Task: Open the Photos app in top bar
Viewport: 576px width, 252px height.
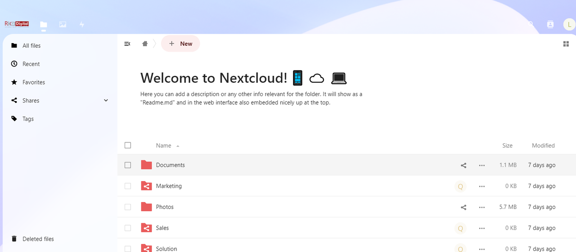Action: pos(63,24)
